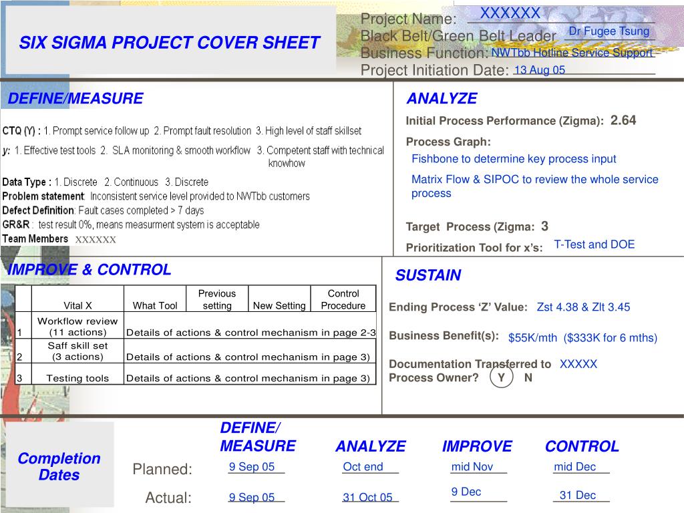Click the 'SIX SIGMA PROJECT COVER SHEET' title
The height and width of the screenshot is (513, 684).
click(169, 42)
